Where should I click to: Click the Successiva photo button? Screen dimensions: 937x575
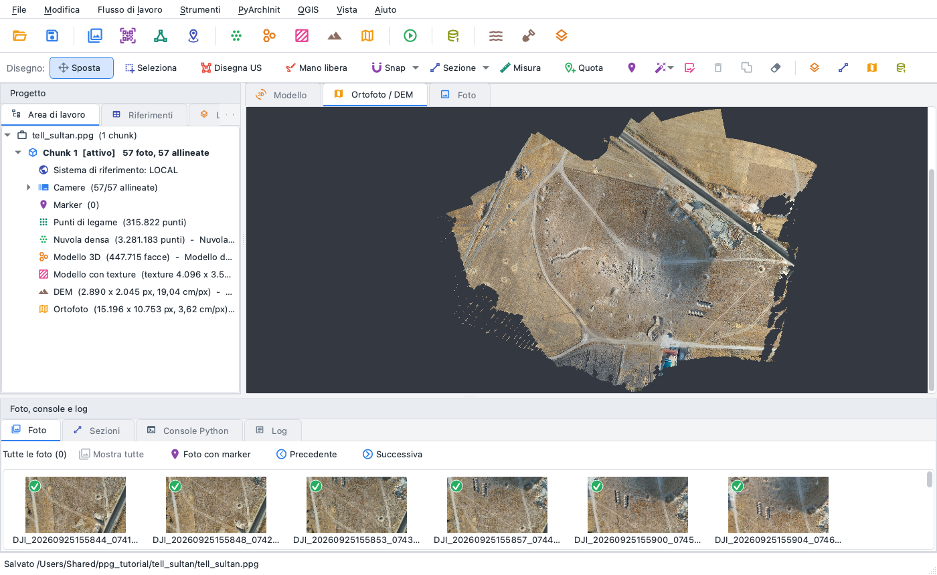(392, 454)
